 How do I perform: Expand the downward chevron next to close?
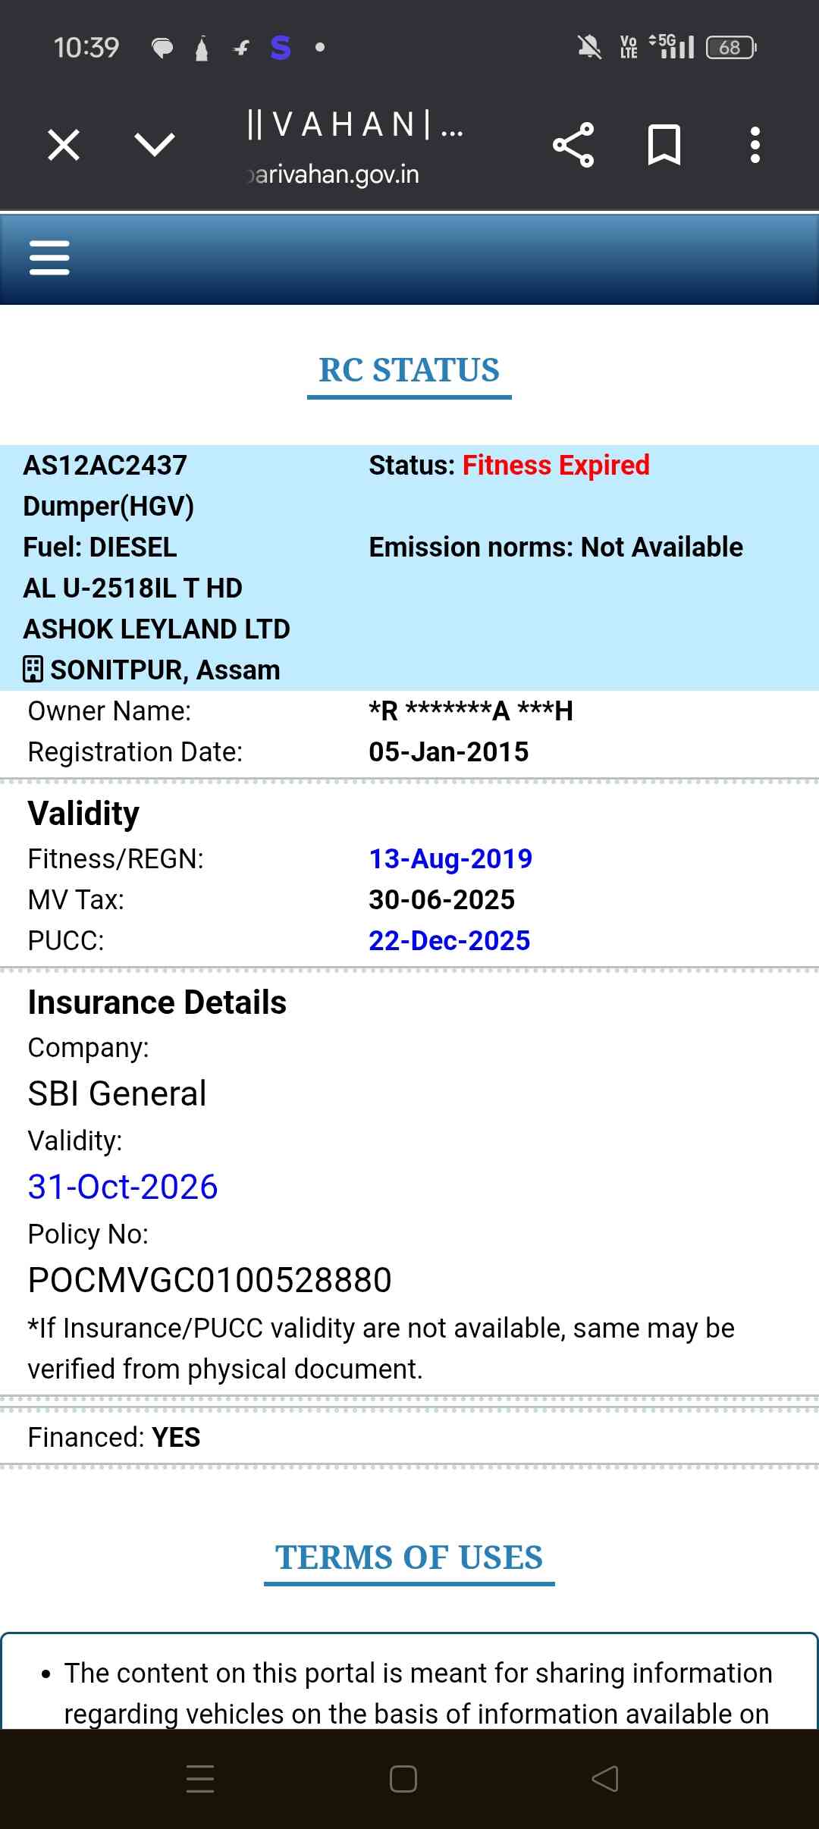[x=154, y=145]
